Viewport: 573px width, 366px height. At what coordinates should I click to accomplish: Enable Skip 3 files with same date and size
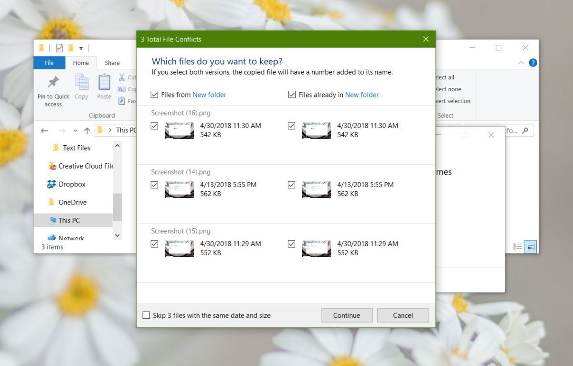[147, 315]
